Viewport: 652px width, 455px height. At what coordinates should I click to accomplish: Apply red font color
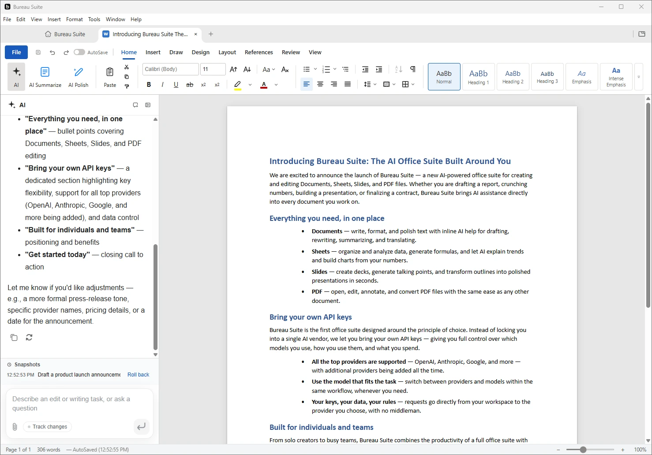(264, 85)
